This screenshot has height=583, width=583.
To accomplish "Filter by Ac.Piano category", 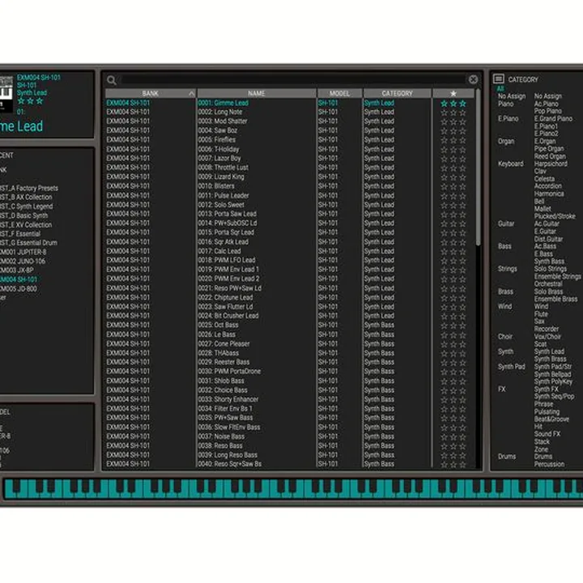I will [x=547, y=104].
